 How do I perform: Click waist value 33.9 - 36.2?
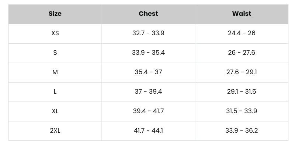tap(242, 131)
